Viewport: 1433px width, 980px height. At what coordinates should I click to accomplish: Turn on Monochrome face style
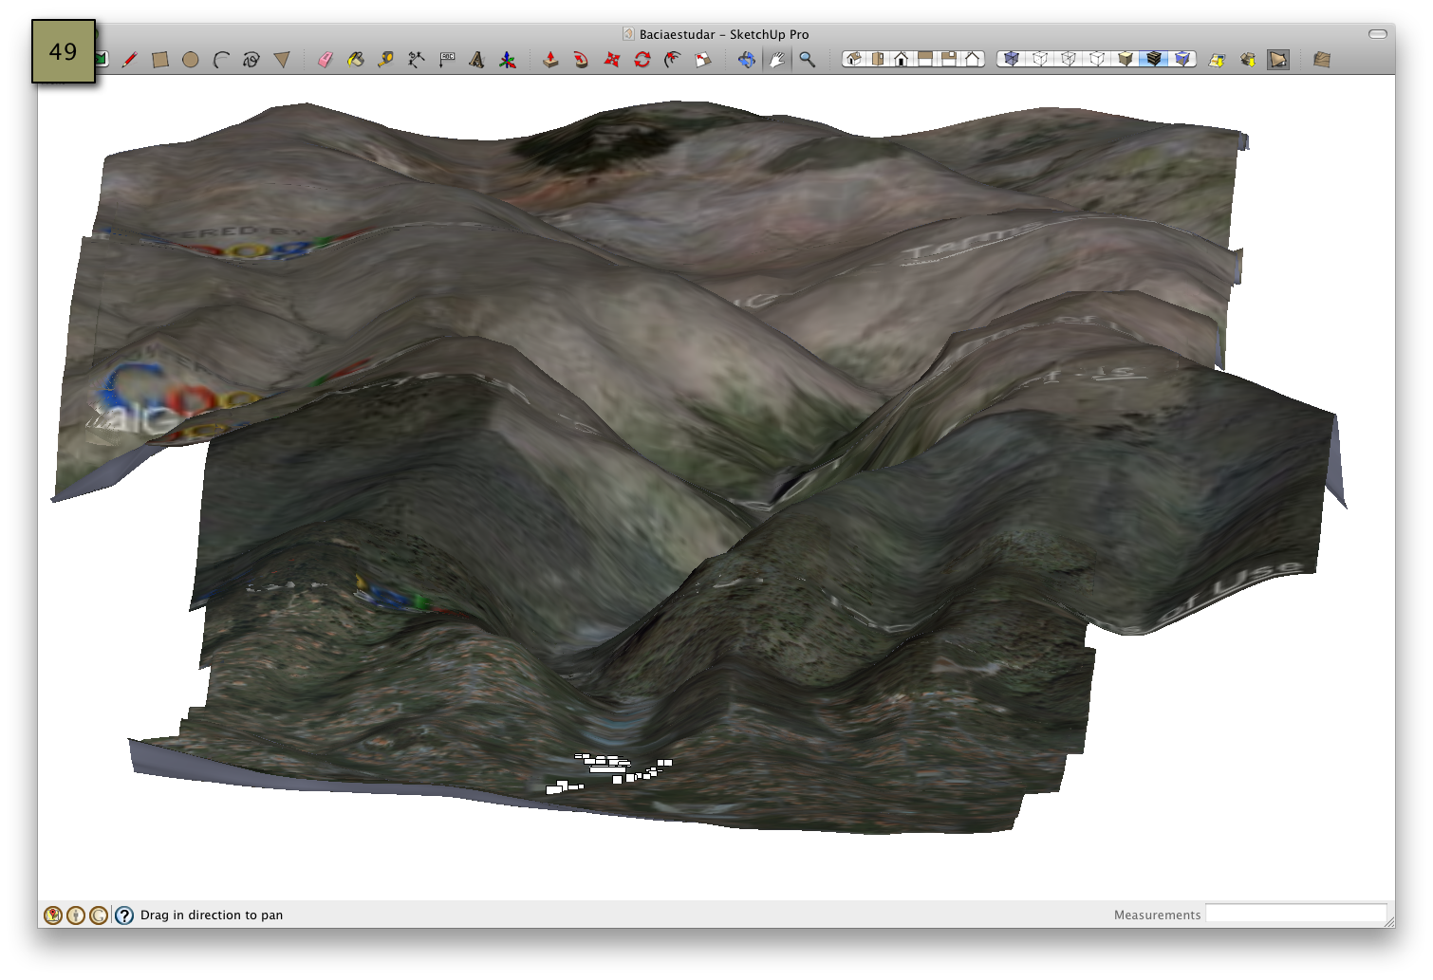tap(1182, 59)
